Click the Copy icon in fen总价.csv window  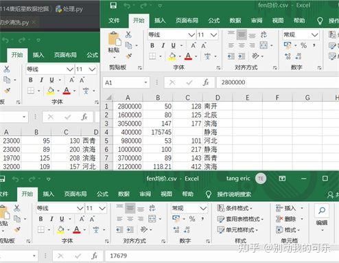[128, 45]
